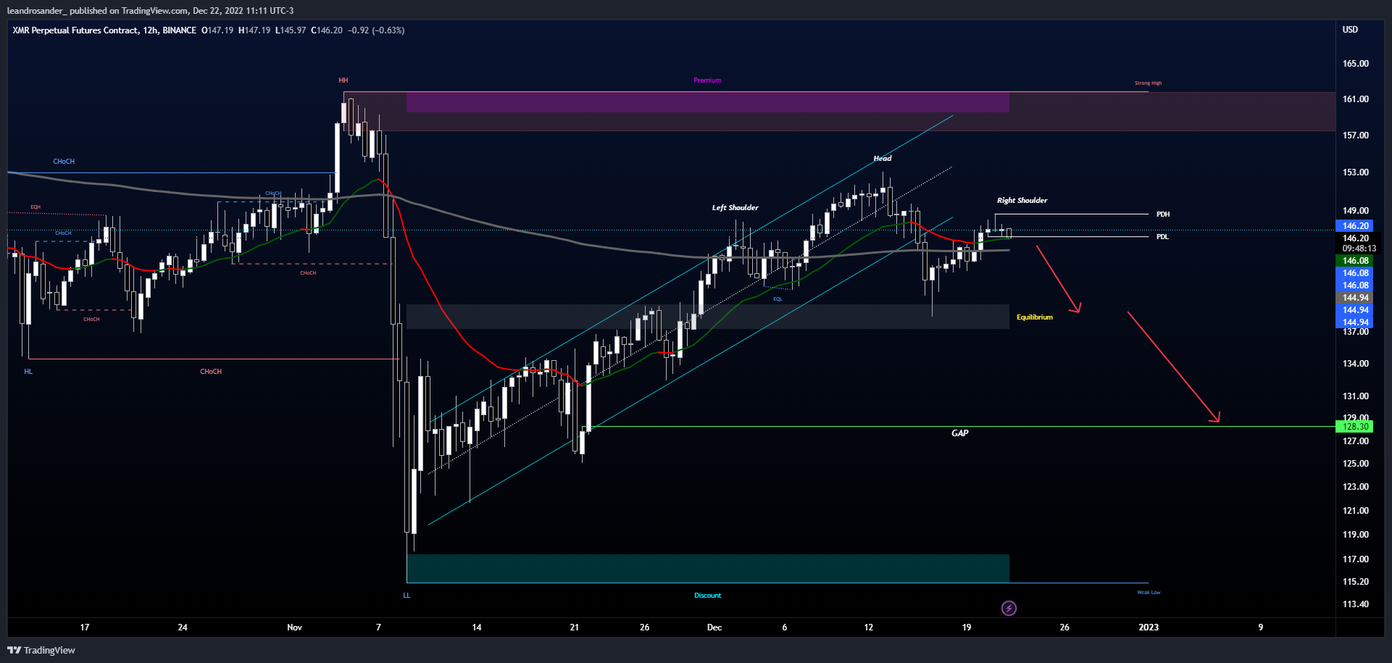The height and width of the screenshot is (663, 1392).
Task: Click the red 'EQH' label
Action: click(x=36, y=207)
